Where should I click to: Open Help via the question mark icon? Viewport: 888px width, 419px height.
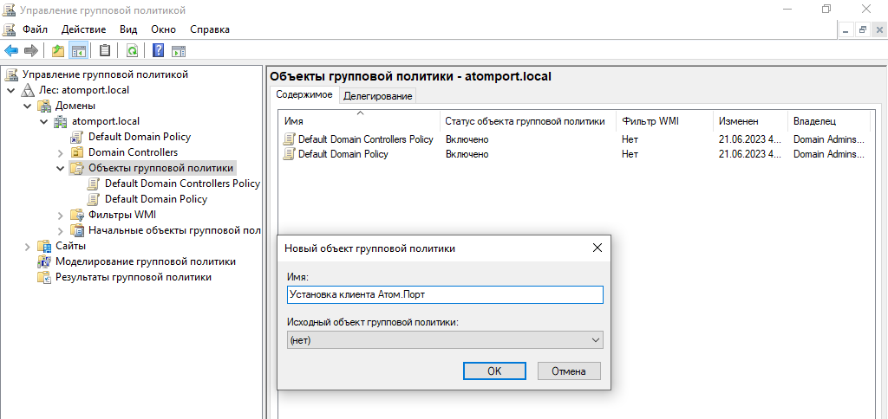(x=159, y=50)
